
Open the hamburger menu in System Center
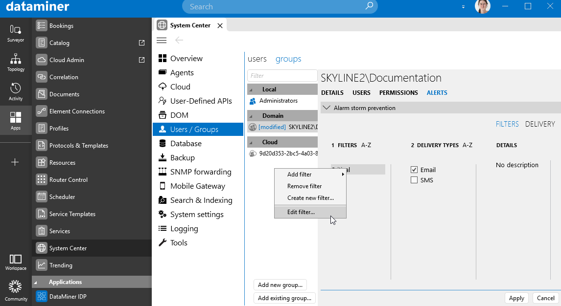162,40
